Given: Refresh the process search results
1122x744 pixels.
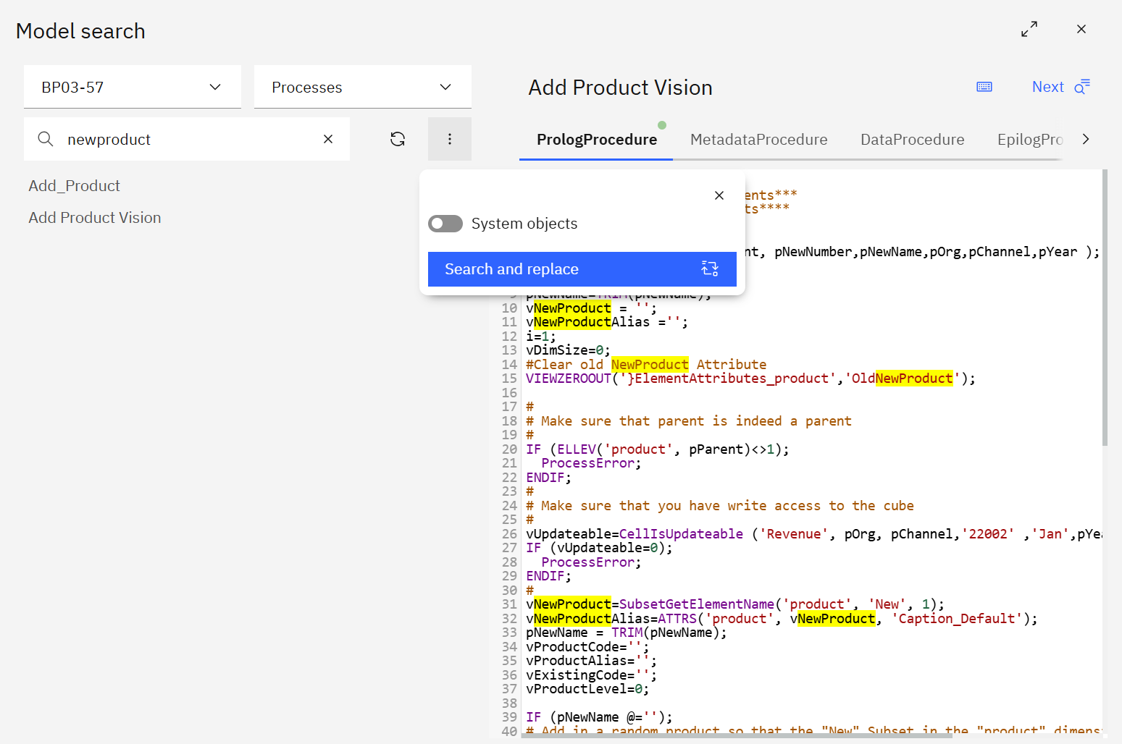Looking at the screenshot, I should click(x=398, y=139).
